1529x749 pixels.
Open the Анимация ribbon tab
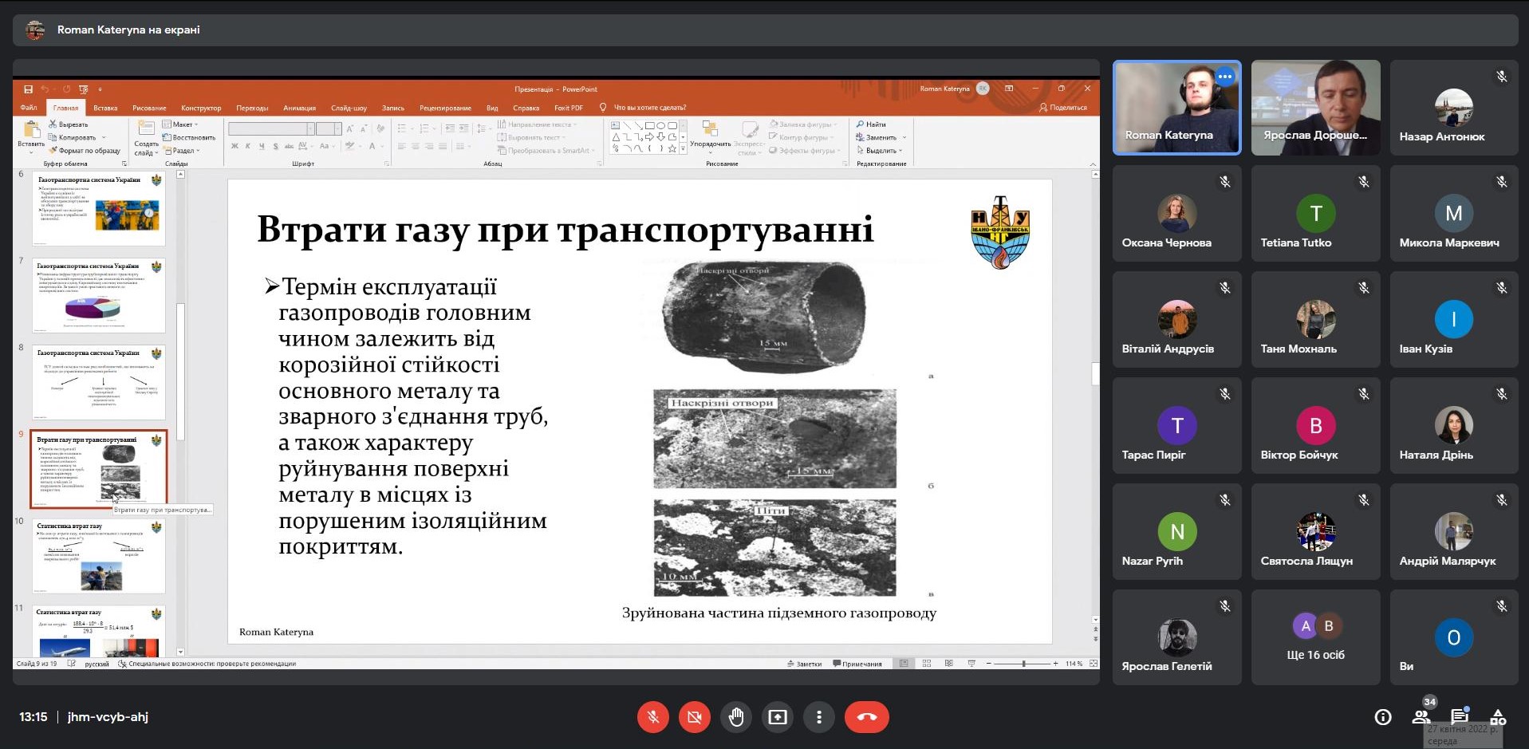pos(299,108)
